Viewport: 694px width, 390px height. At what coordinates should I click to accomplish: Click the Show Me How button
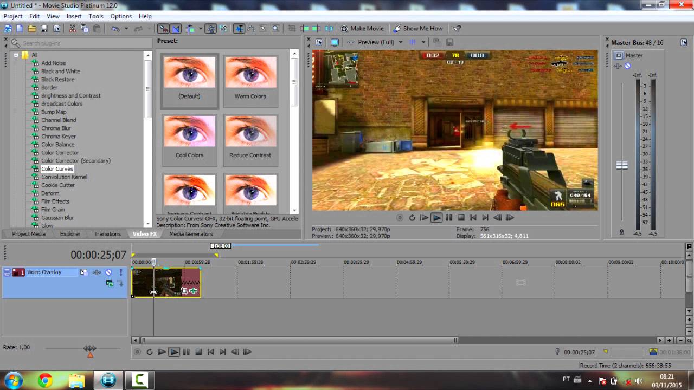[417, 29]
